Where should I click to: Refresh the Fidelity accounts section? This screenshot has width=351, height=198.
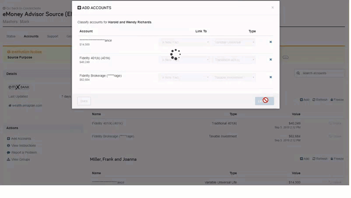pos(320,100)
